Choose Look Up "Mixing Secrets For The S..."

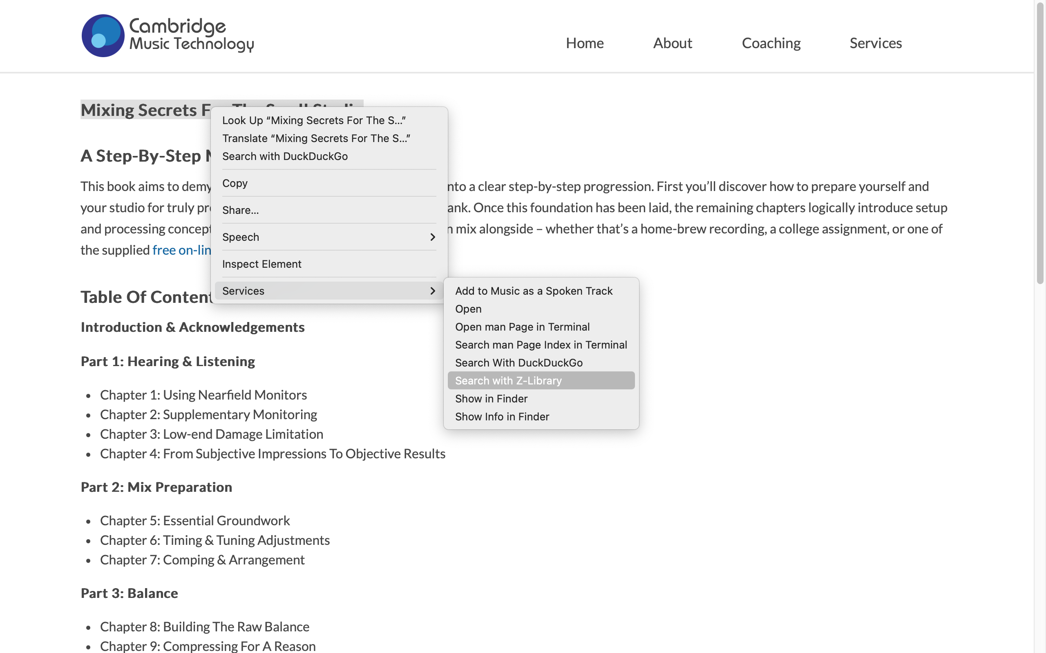click(x=314, y=120)
